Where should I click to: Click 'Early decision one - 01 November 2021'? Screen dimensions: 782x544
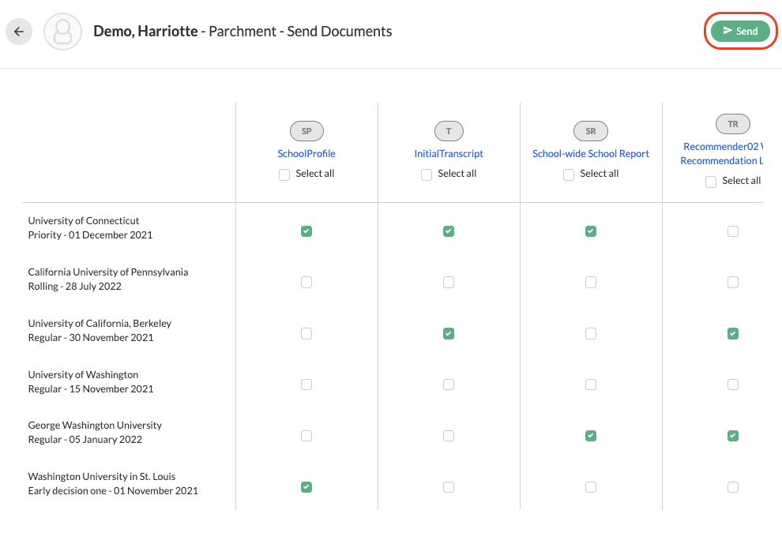[x=113, y=491]
